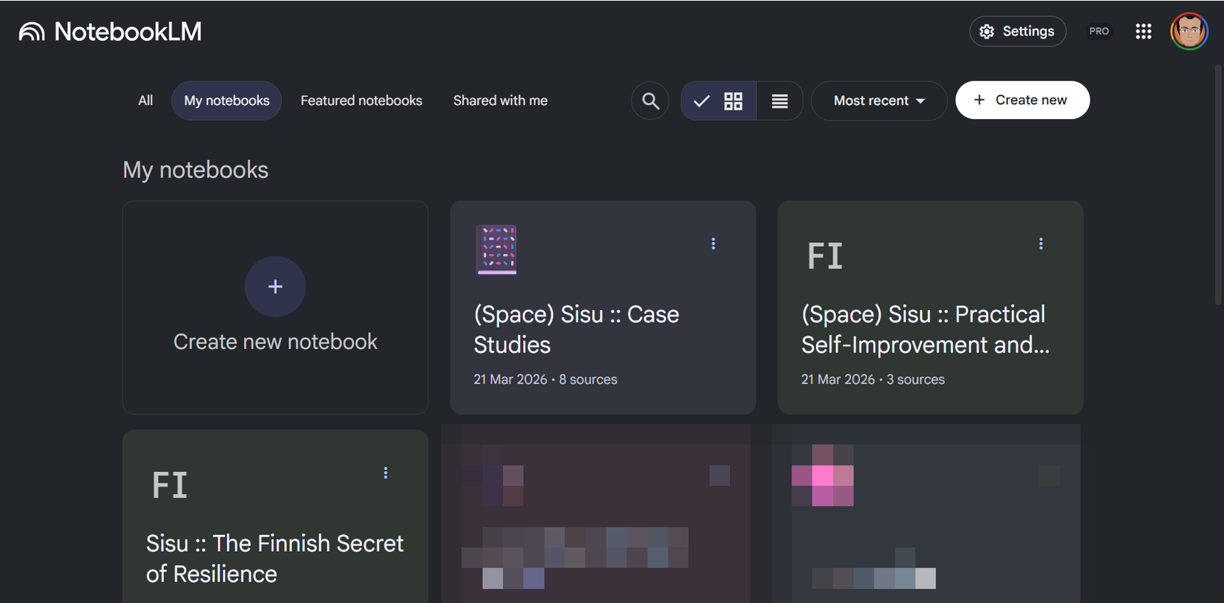
Task: Switch to Featured notebooks tab
Action: pos(361,101)
